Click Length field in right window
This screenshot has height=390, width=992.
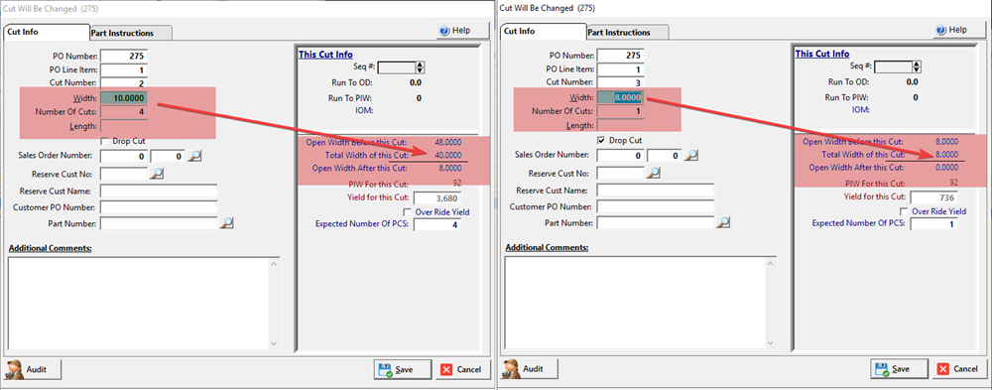pyautogui.click(x=621, y=125)
